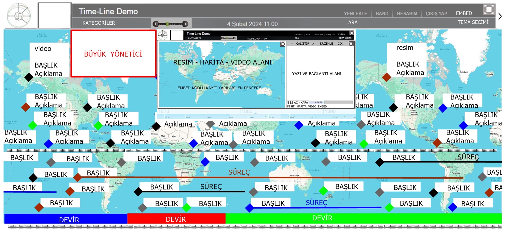Image resolution: width=505 pixels, height=232 pixels.
Task: Expand the text panel using the icon beside ÇIK
Action: pos(351,44)
